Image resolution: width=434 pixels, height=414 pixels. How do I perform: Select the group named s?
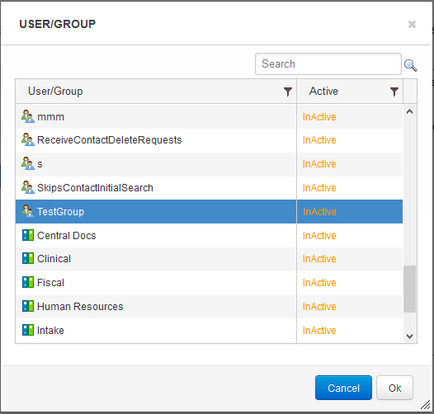click(209, 164)
